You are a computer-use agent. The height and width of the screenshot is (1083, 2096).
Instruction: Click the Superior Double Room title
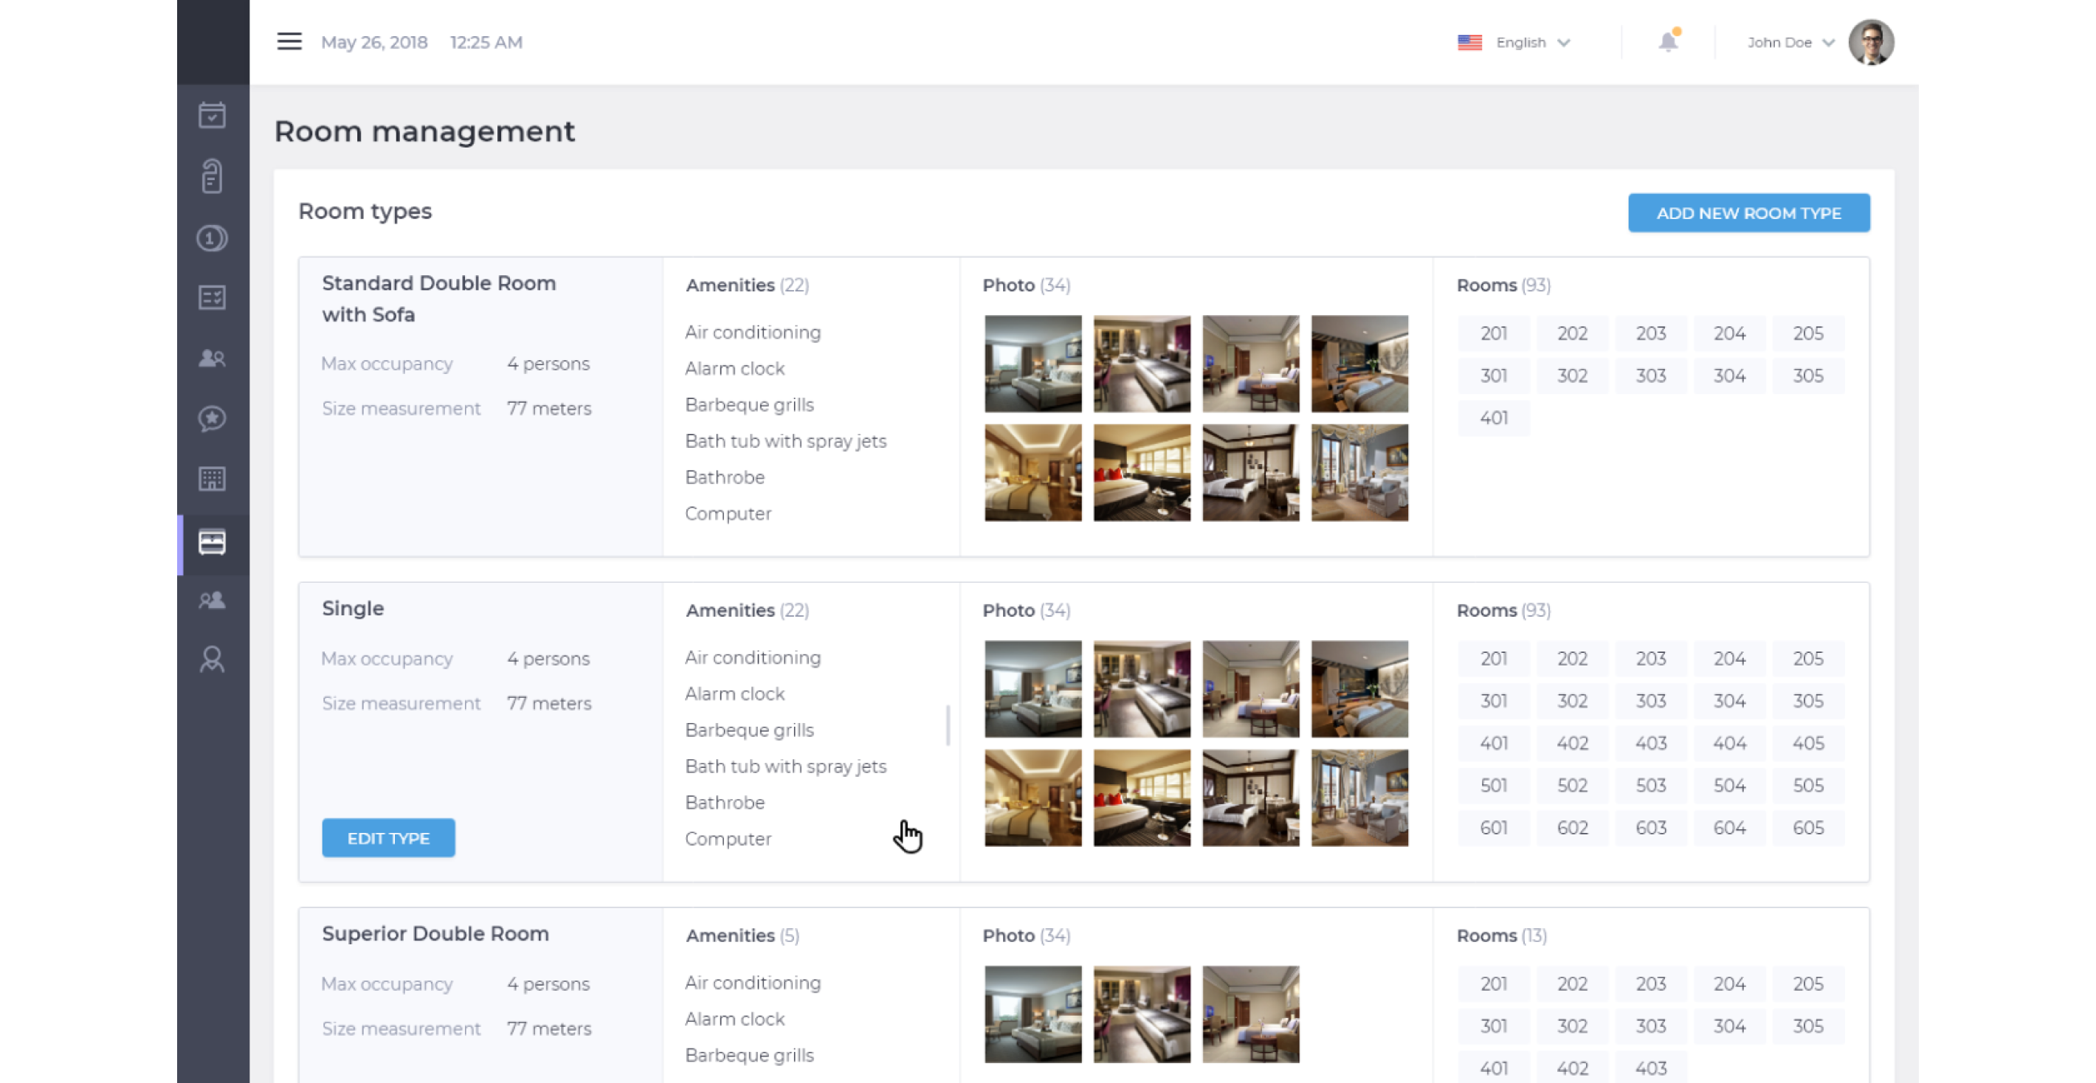click(435, 933)
